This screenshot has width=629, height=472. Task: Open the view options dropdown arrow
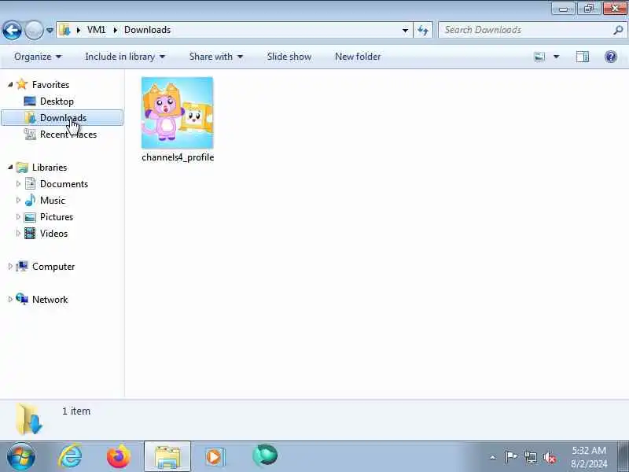[557, 57]
